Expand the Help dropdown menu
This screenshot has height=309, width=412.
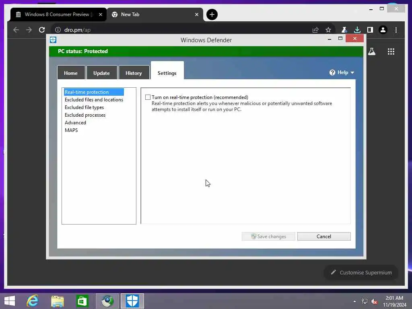click(342, 72)
